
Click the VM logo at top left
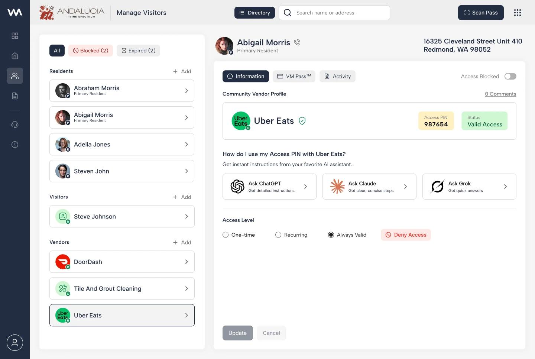(x=15, y=12)
